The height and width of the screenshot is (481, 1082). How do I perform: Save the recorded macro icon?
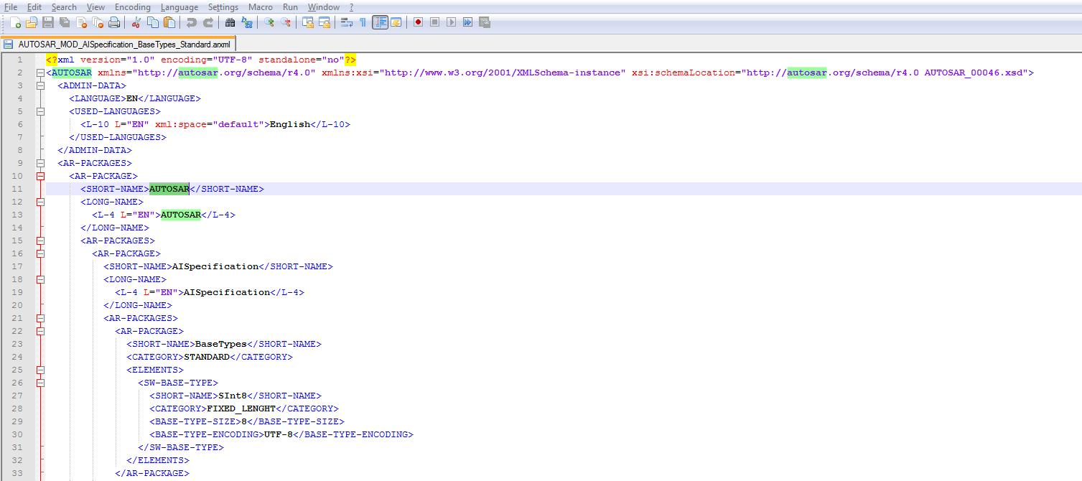(485, 22)
